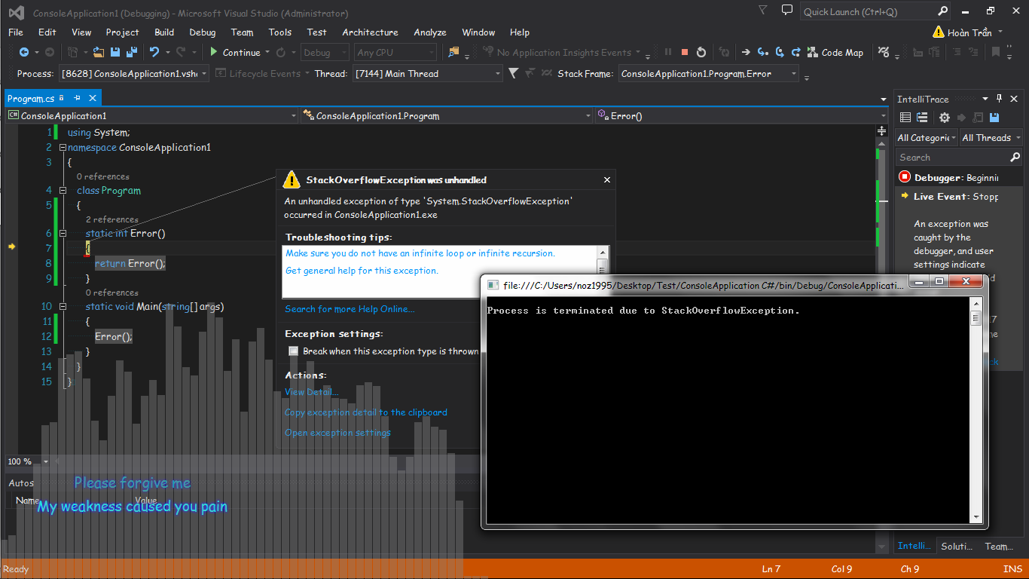Click the Step Over icon
Screen dimensions: 1029x579
(780, 52)
